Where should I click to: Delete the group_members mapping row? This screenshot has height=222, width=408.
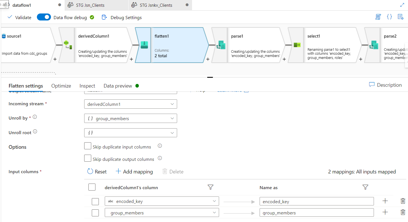[x=403, y=212]
